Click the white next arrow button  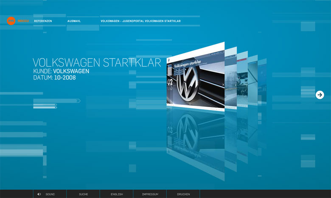[x=320, y=95]
